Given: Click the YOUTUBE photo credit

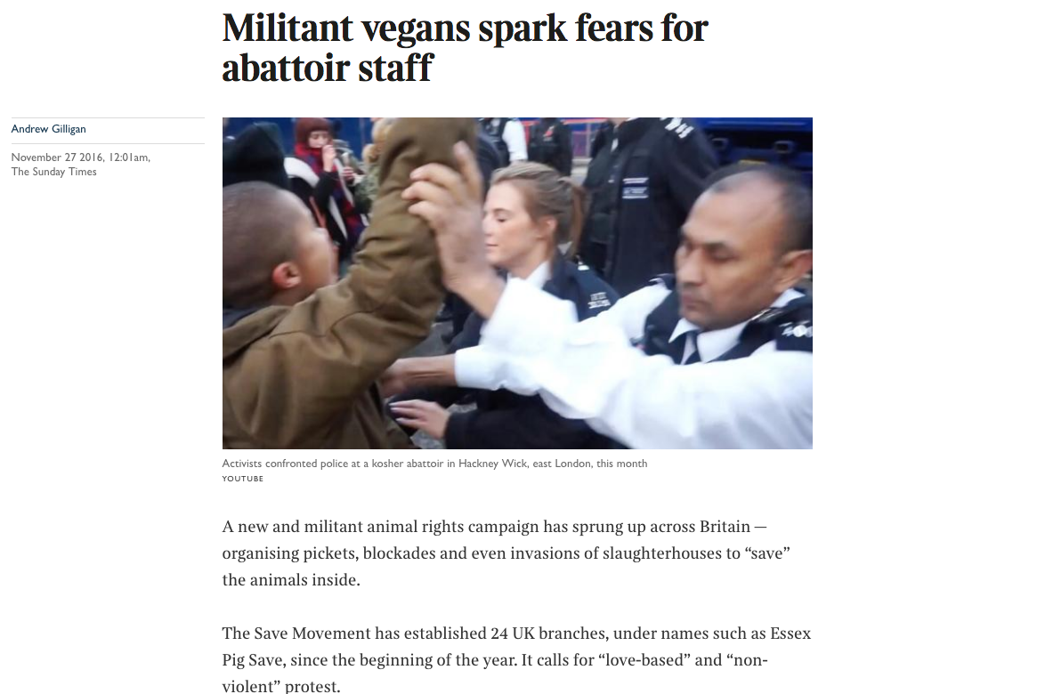Looking at the screenshot, I should [243, 479].
